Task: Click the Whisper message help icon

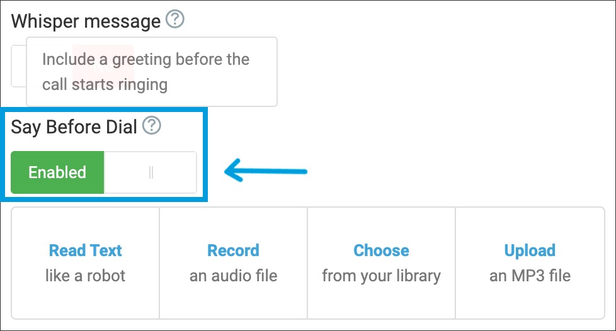Action: 175,21
